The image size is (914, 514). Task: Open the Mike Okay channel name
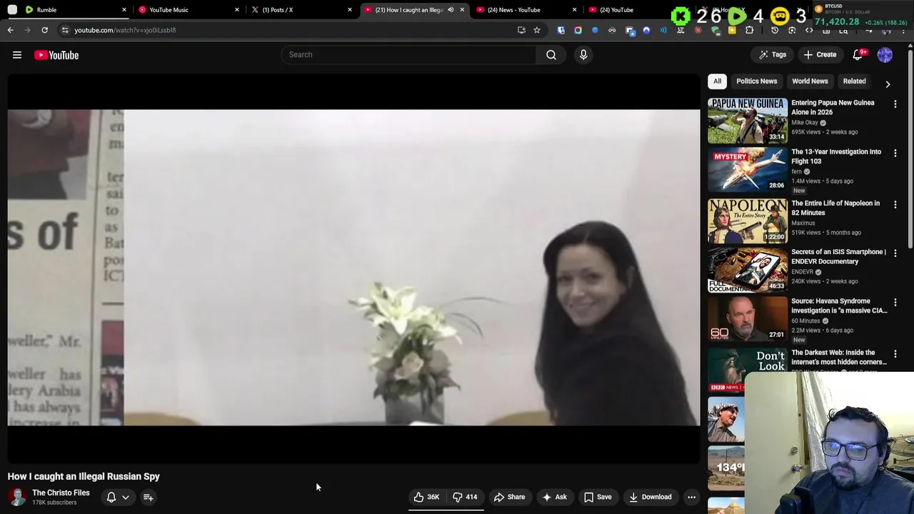(805, 123)
